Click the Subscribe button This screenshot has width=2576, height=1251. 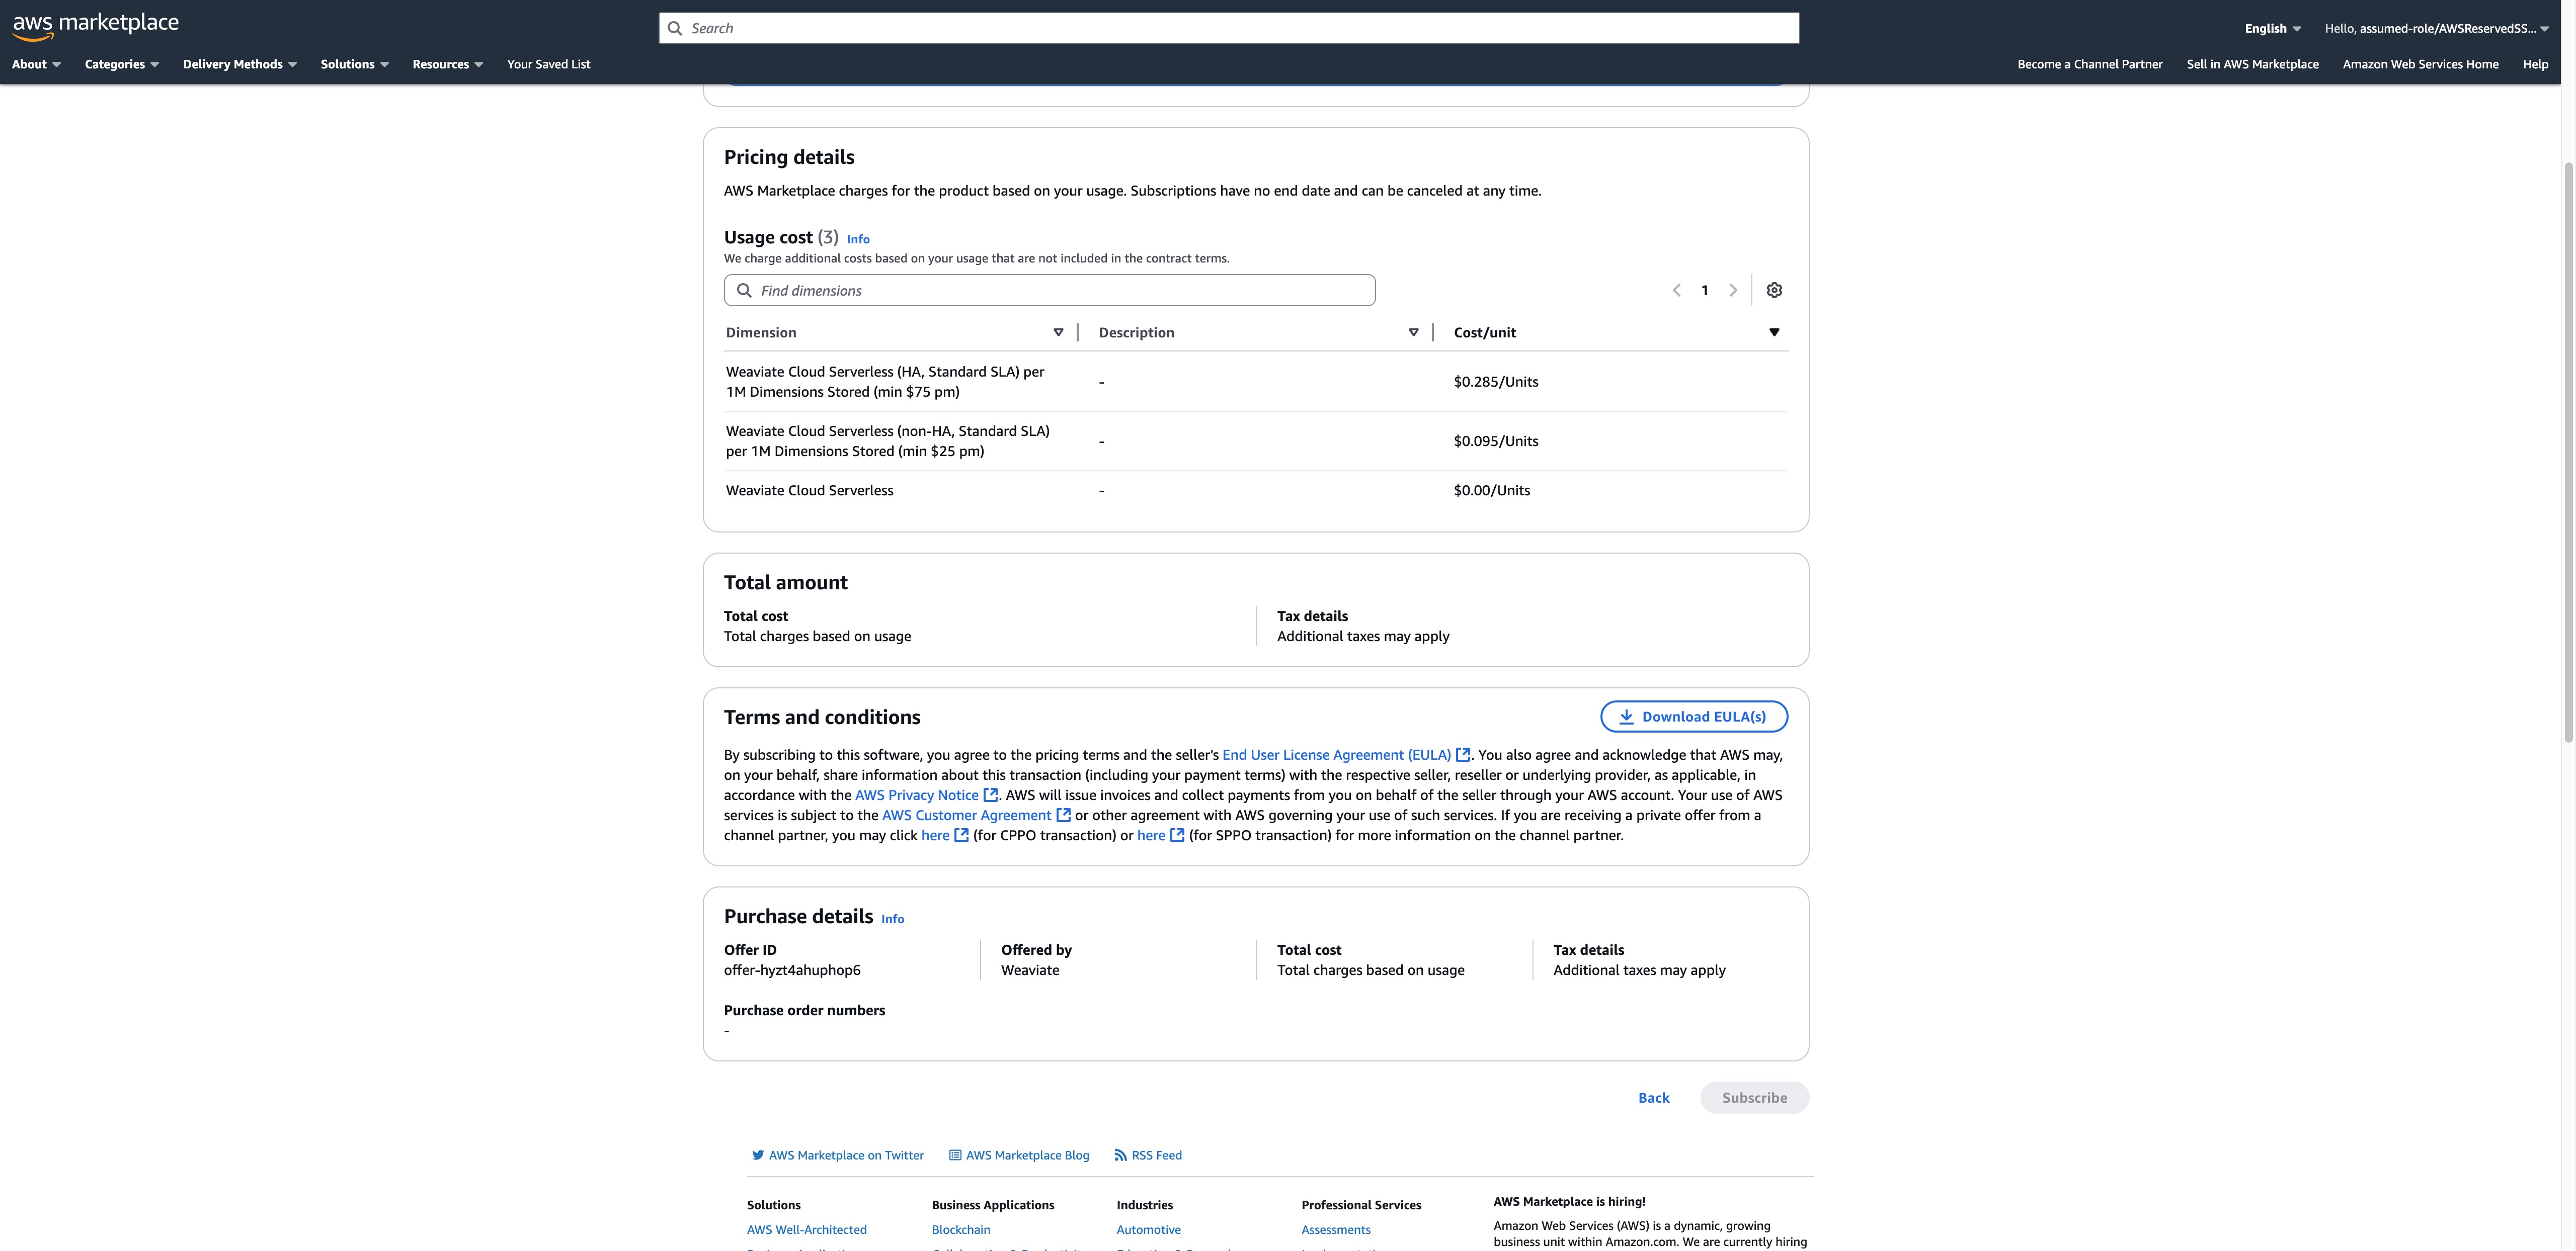(1754, 1097)
